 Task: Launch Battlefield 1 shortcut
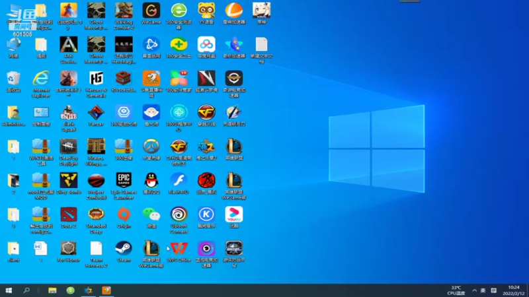(x=69, y=84)
